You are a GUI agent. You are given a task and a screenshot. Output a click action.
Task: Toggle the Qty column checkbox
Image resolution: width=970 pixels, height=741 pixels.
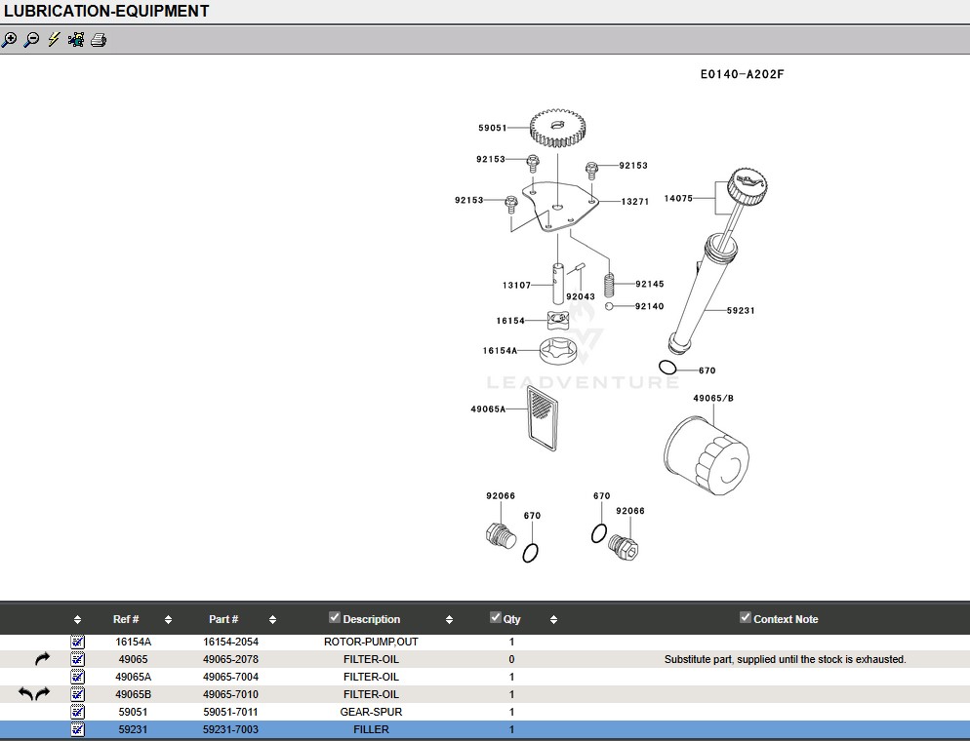click(x=495, y=617)
